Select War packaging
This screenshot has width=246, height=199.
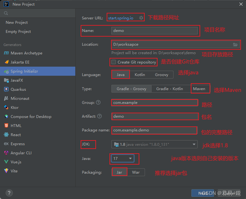[136, 172]
